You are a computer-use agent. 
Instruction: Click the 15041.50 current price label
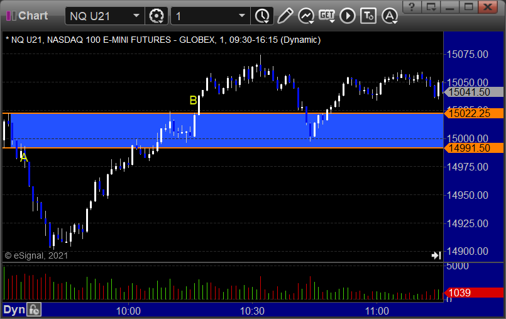pyautogui.click(x=473, y=92)
